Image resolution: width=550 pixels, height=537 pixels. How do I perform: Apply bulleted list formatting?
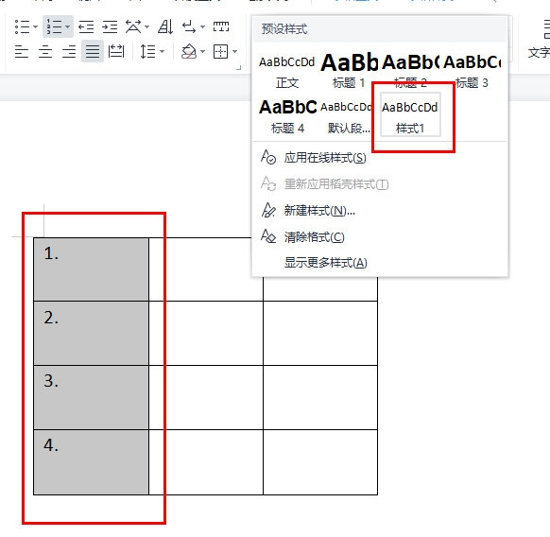pos(22,26)
